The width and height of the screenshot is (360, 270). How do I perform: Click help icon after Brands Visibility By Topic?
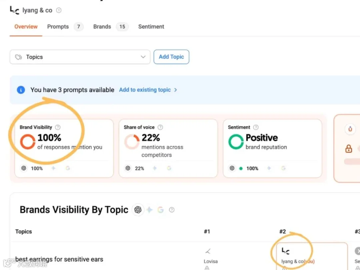coord(172,210)
